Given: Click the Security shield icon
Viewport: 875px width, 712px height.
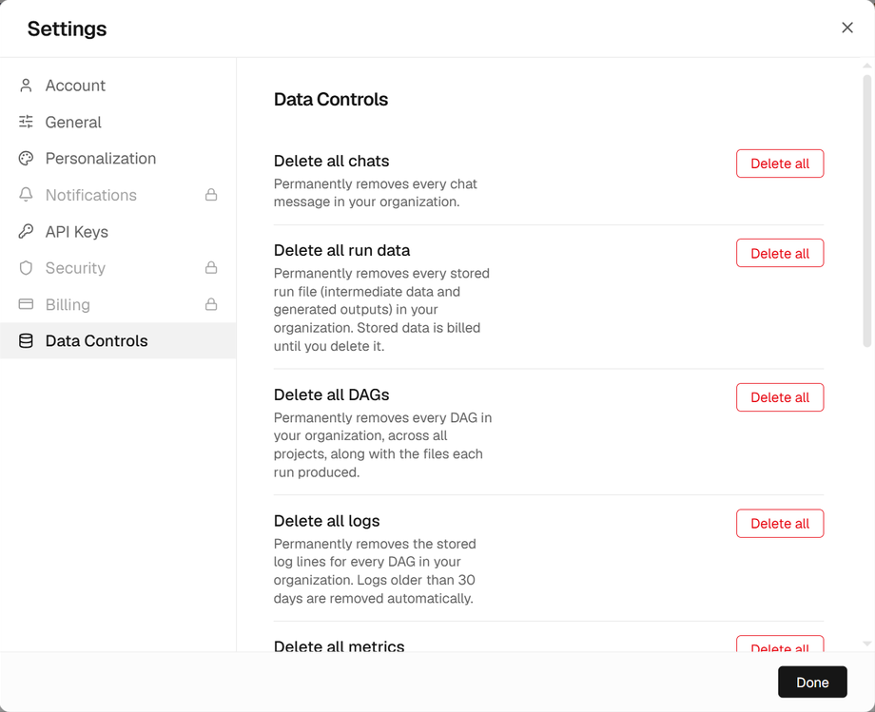Looking at the screenshot, I should pyautogui.click(x=26, y=268).
